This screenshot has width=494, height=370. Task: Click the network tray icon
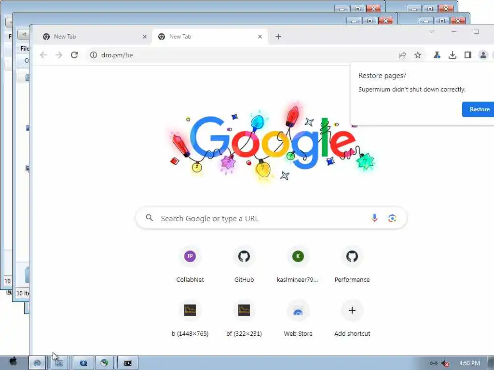(x=434, y=363)
